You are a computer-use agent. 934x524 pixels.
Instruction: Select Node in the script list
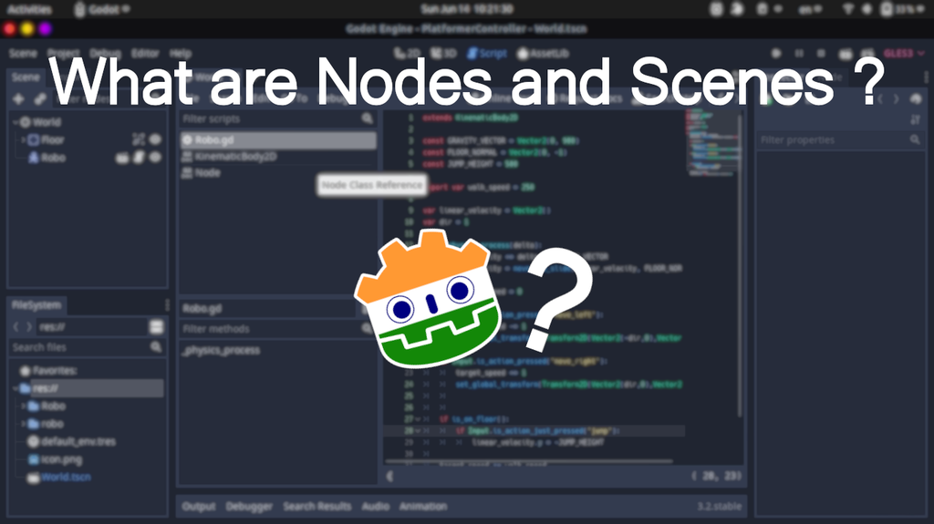(x=278, y=172)
